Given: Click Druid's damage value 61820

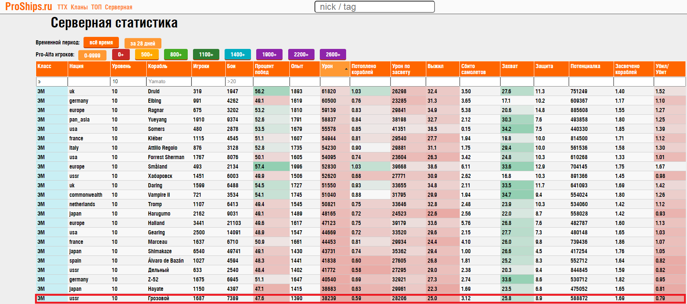Looking at the screenshot, I should (329, 91).
